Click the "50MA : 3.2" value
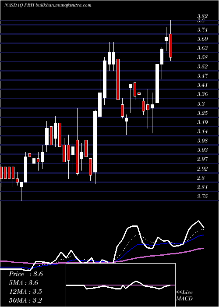Viewport: 219px width, 307px height. (25, 300)
